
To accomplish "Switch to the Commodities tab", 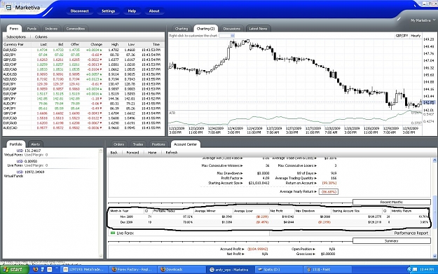I will click(76, 29).
